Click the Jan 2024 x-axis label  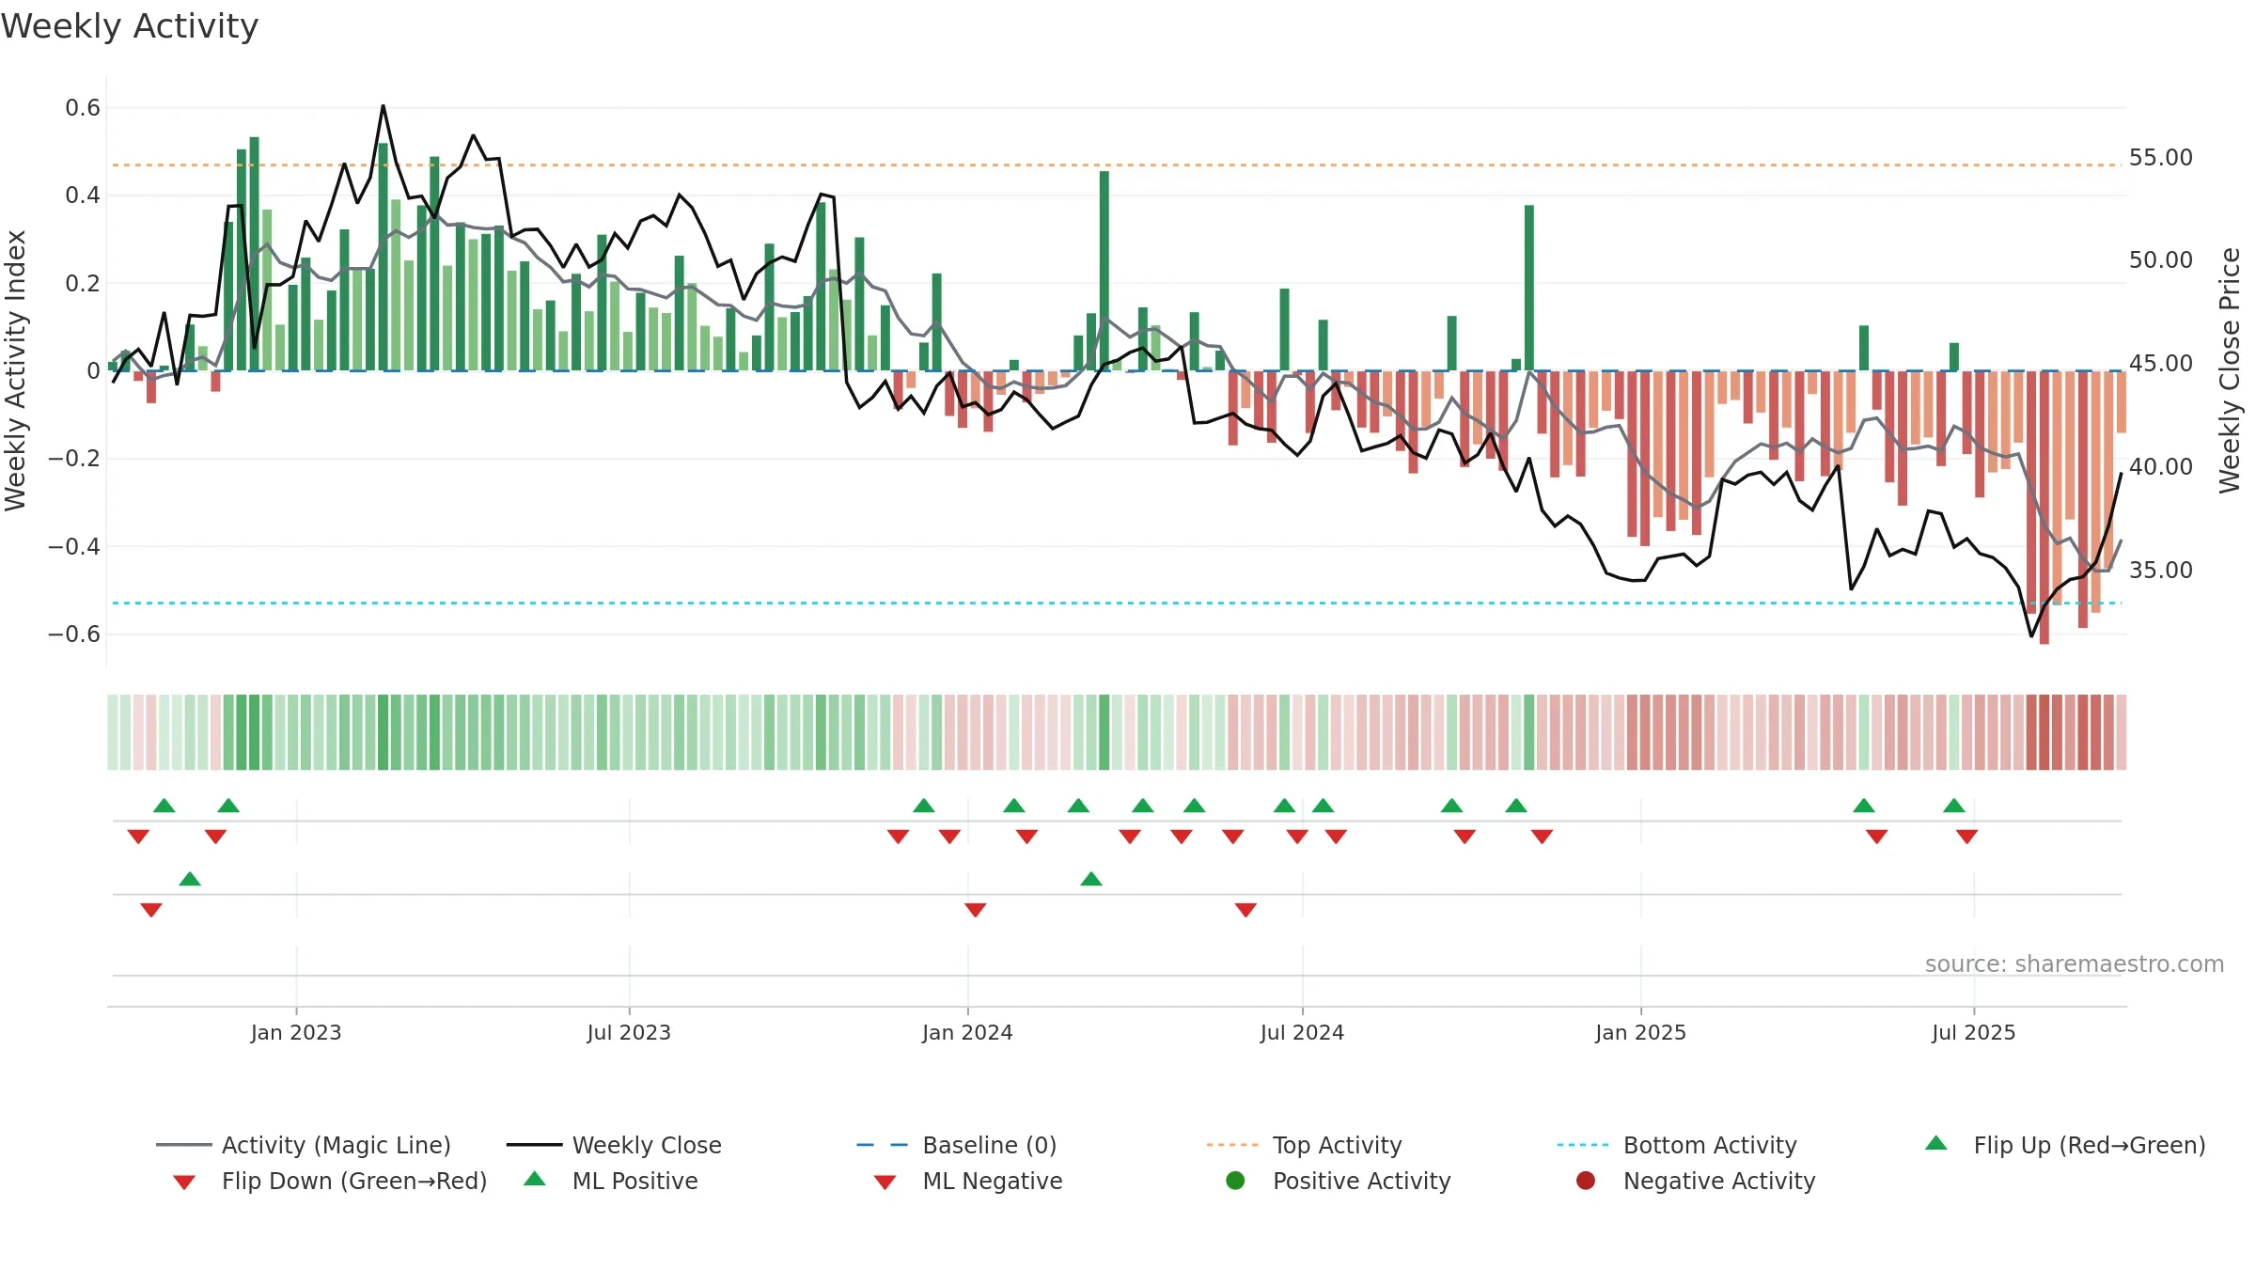tap(967, 1033)
